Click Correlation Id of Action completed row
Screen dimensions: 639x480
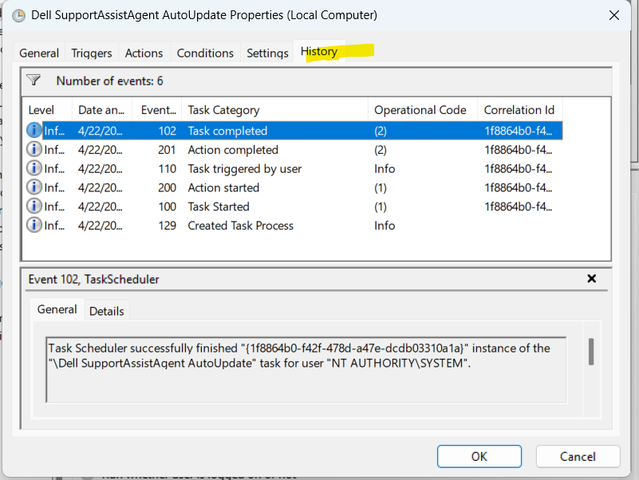(518, 150)
